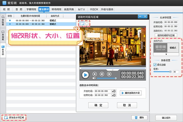
Task: Switch to the 转场特效 tab
Action: (57, 9)
